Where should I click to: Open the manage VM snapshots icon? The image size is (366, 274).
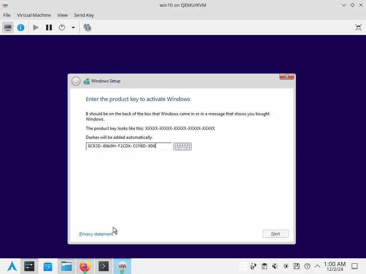point(87,27)
